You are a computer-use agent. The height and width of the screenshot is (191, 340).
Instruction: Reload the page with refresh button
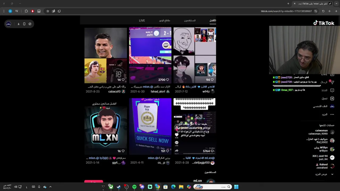click(x=323, y=11)
